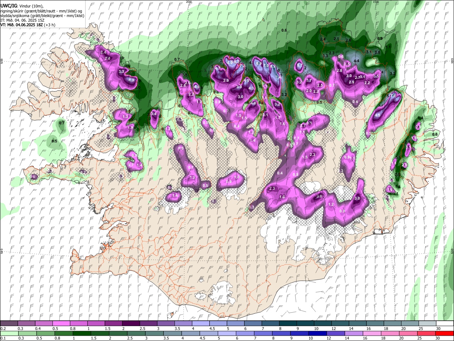Click the 20 grey swatch in snow scale

410,324
